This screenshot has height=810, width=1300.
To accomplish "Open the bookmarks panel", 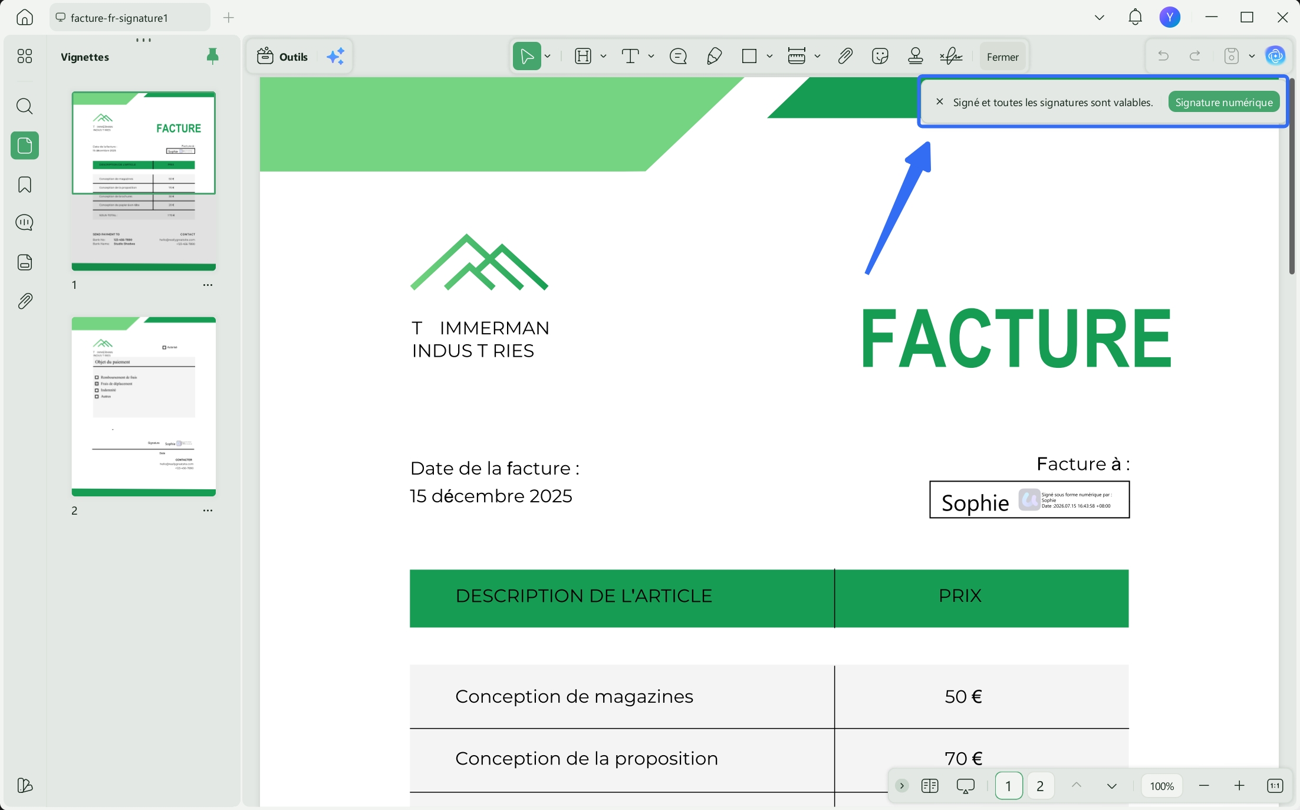I will pyautogui.click(x=25, y=185).
